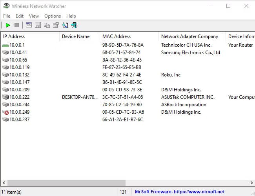This screenshot has height=196, width=255.
Task: Click the status bar resize grip
Action: (253, 193)
